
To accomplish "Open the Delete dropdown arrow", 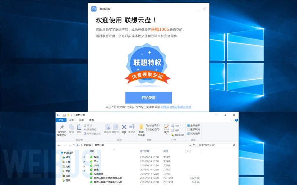I will [x=124, y=133].
